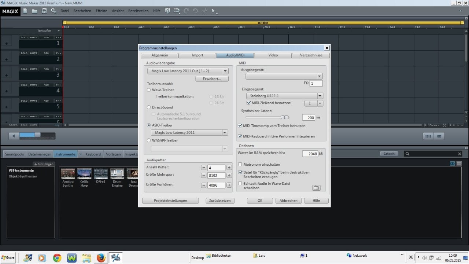Select the Direct-Sound driver radio button

tap(149, 107)
